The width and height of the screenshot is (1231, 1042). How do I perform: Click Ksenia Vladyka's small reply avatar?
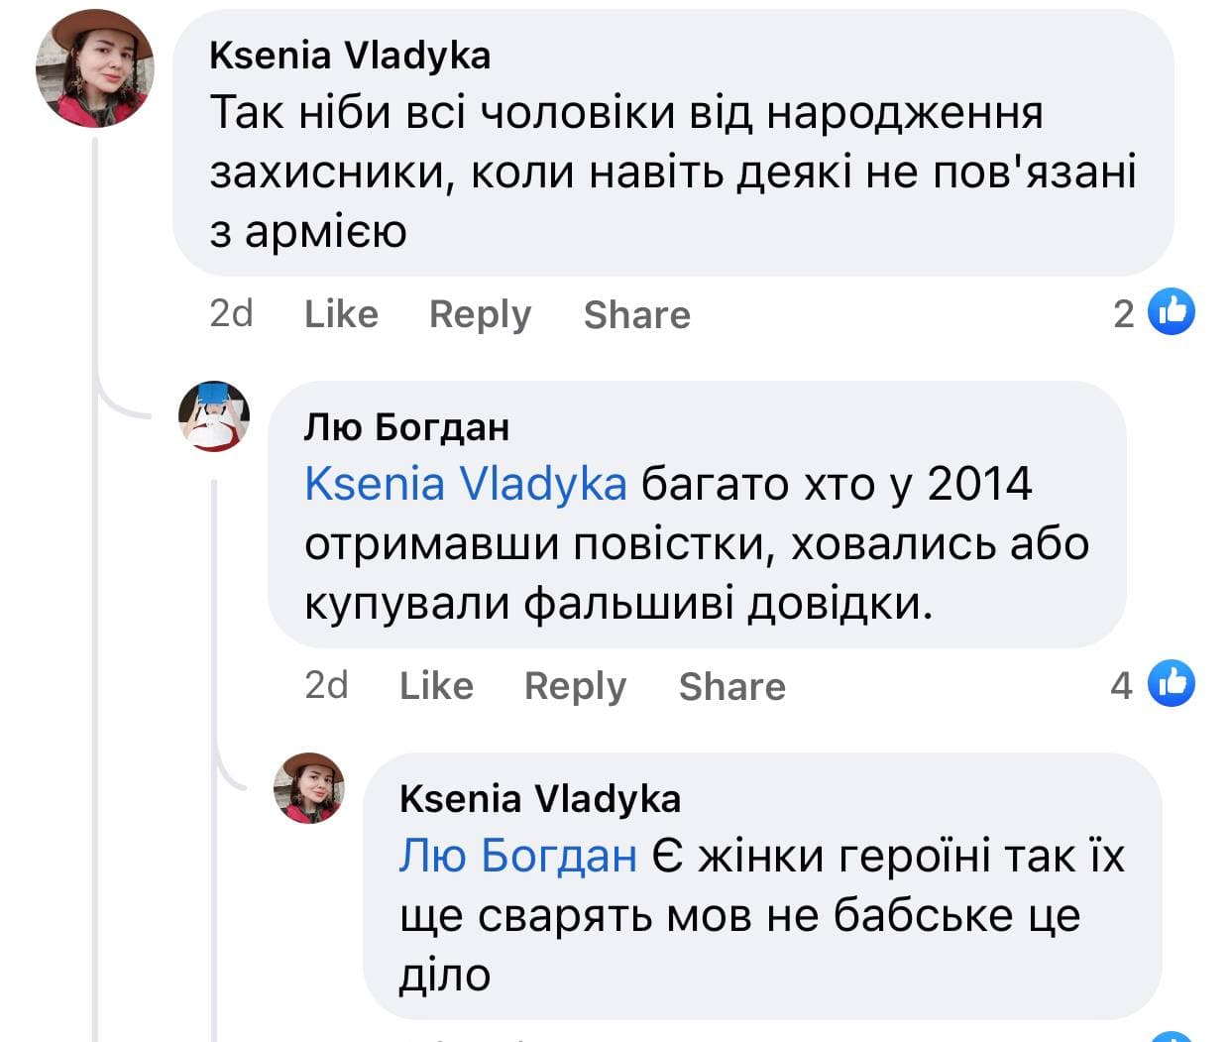click(x=309, y=788)
